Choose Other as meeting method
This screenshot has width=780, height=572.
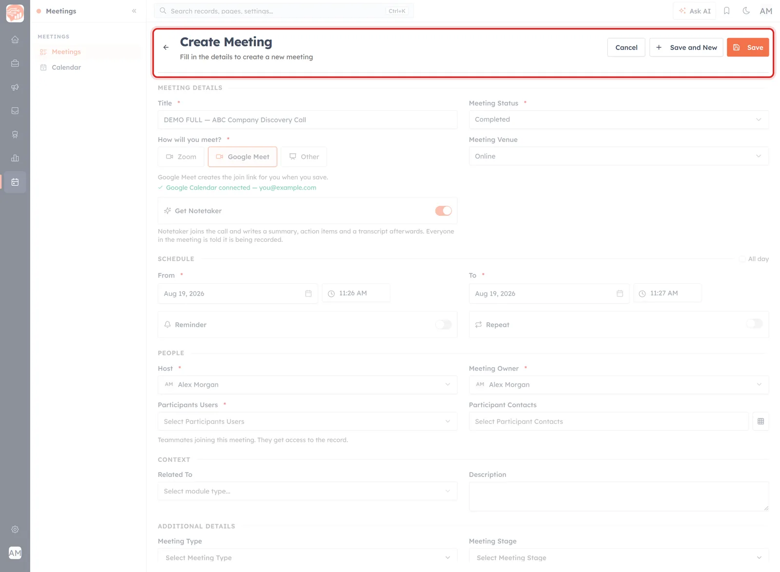[304, 157]
